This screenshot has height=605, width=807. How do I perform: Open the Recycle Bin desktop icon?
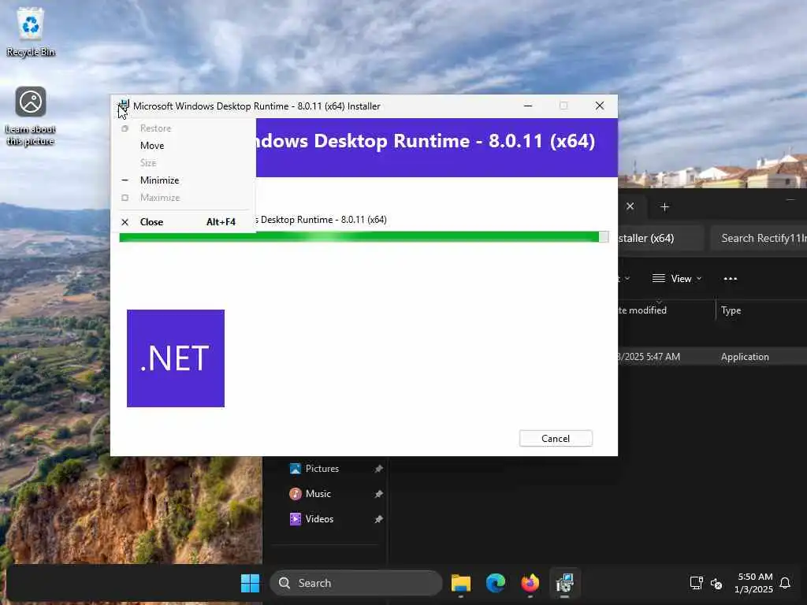[31, 32]
